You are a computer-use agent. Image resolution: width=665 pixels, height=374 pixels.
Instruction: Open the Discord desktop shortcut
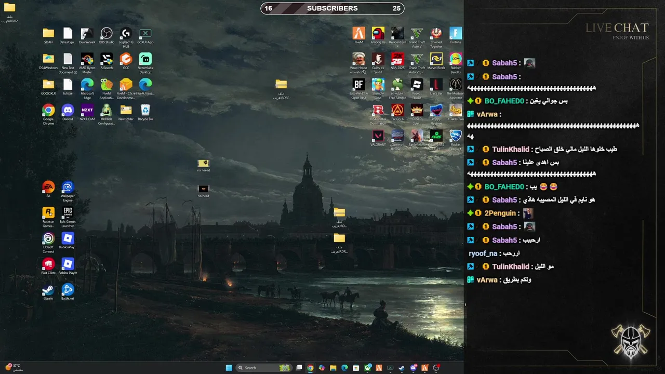[x=68, y=112]
